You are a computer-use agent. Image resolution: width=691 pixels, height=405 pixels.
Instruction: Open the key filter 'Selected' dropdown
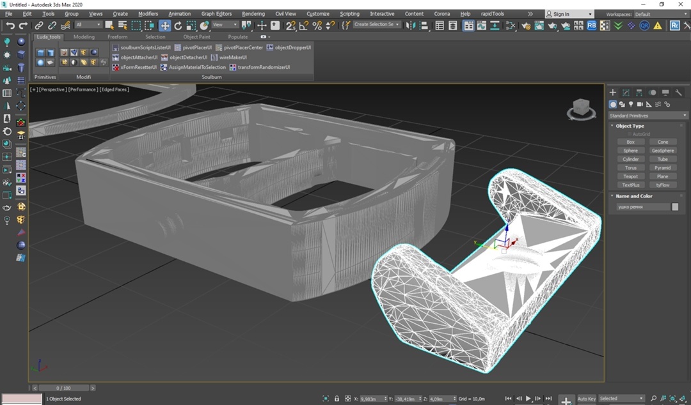[621, 399]
